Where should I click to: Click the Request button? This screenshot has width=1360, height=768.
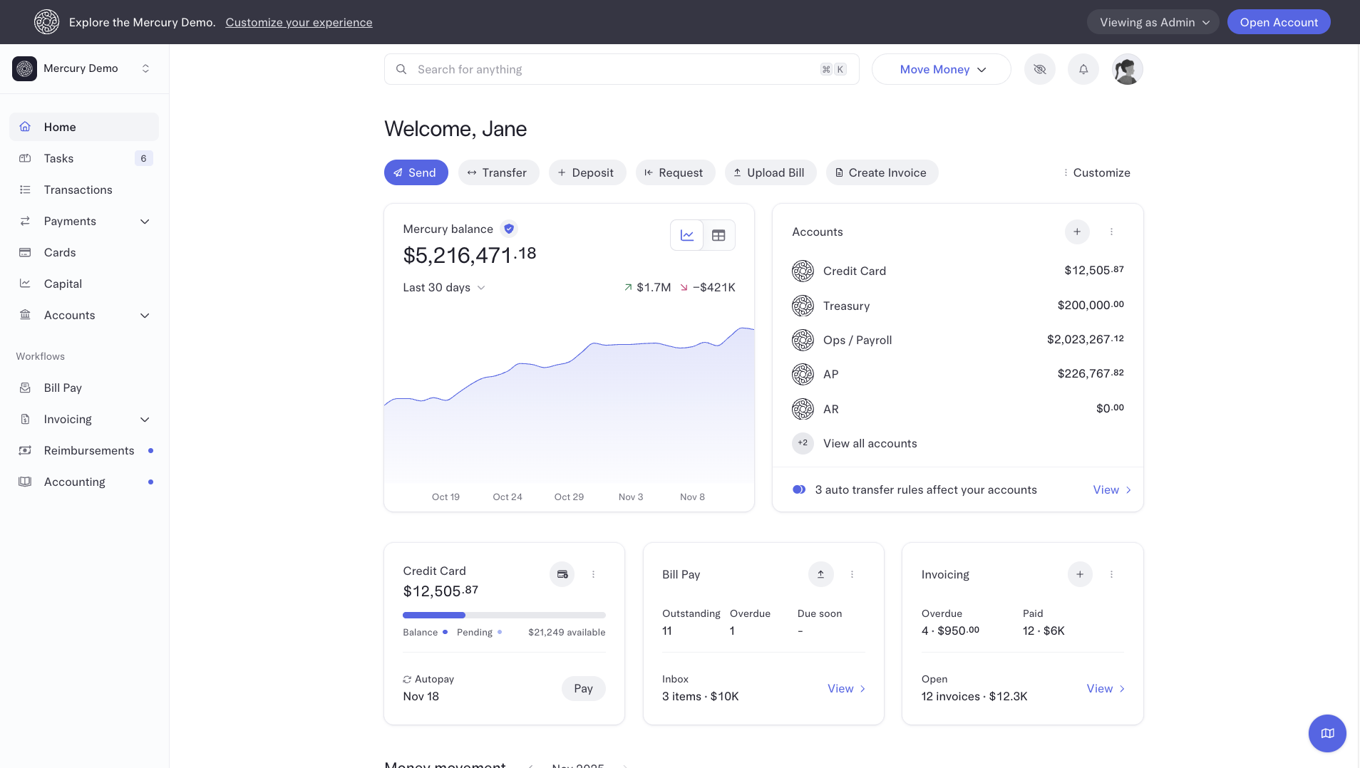click(675, 172)
